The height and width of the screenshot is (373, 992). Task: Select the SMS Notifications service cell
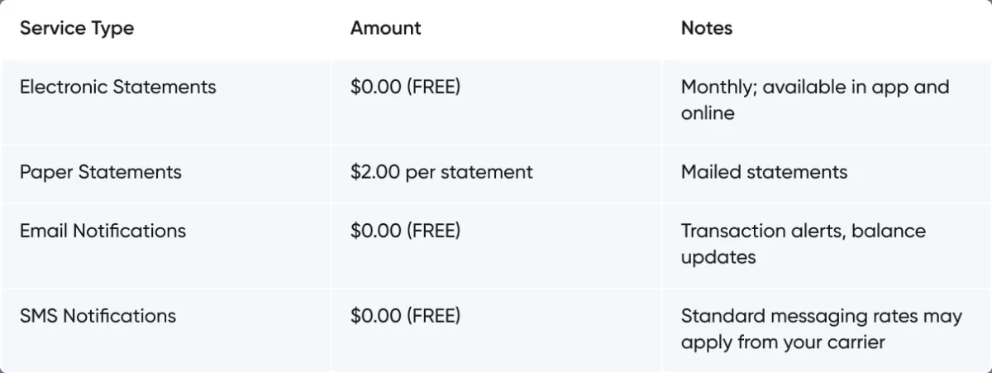coord(98,316)
